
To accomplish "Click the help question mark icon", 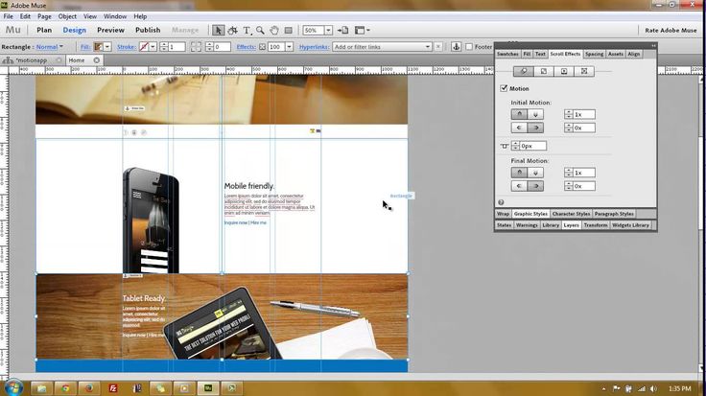I will [x=501, y=202].
